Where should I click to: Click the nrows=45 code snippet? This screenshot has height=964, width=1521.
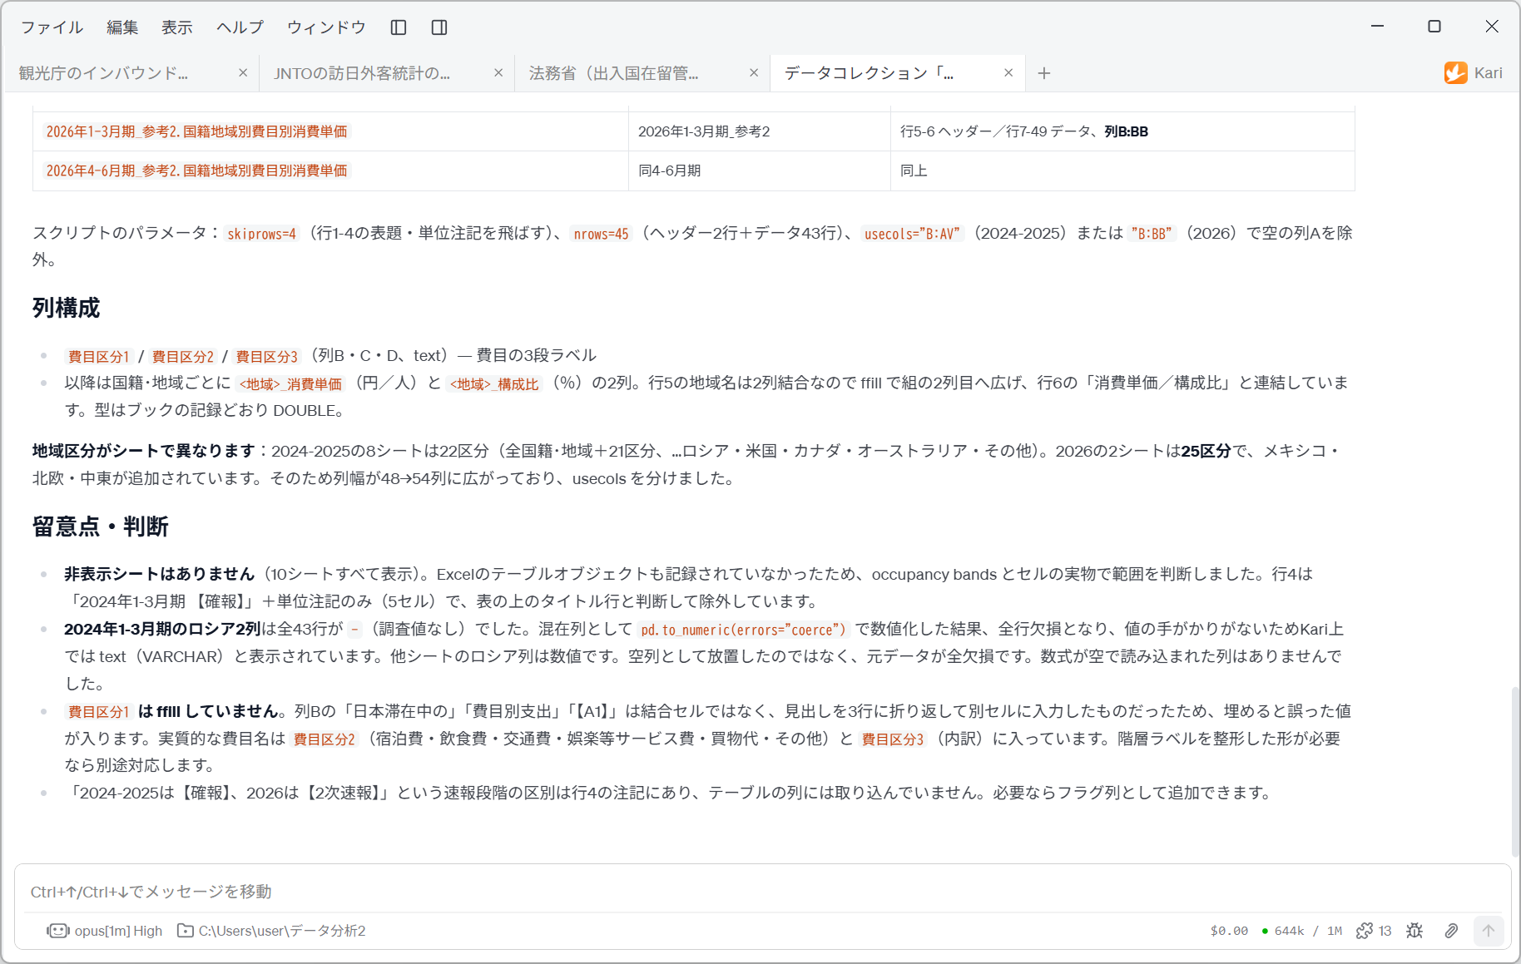click(x=601, y=234)
